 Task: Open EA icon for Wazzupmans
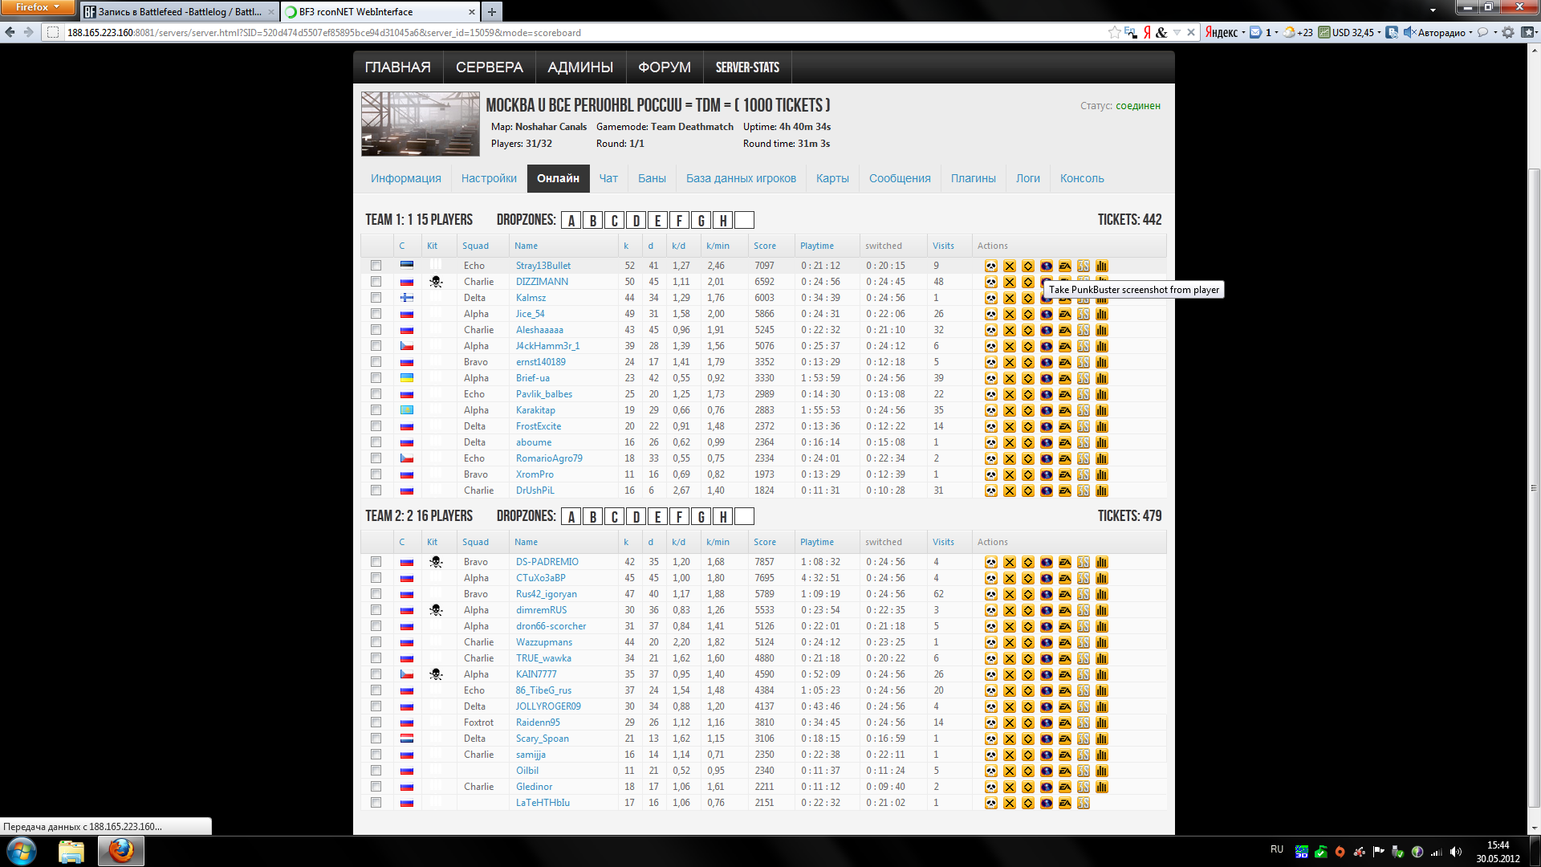coord(1065,643)
